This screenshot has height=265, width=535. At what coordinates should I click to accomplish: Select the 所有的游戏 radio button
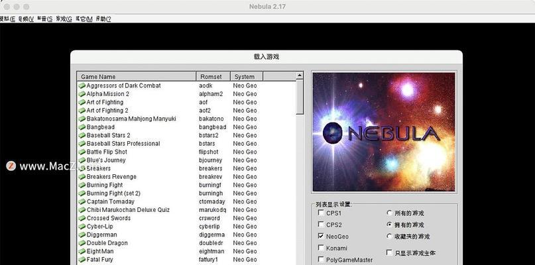(389, 213)
